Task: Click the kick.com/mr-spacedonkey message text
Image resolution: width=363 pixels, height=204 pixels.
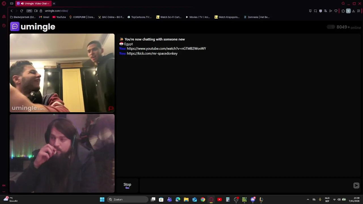Action: coord(152,53)
